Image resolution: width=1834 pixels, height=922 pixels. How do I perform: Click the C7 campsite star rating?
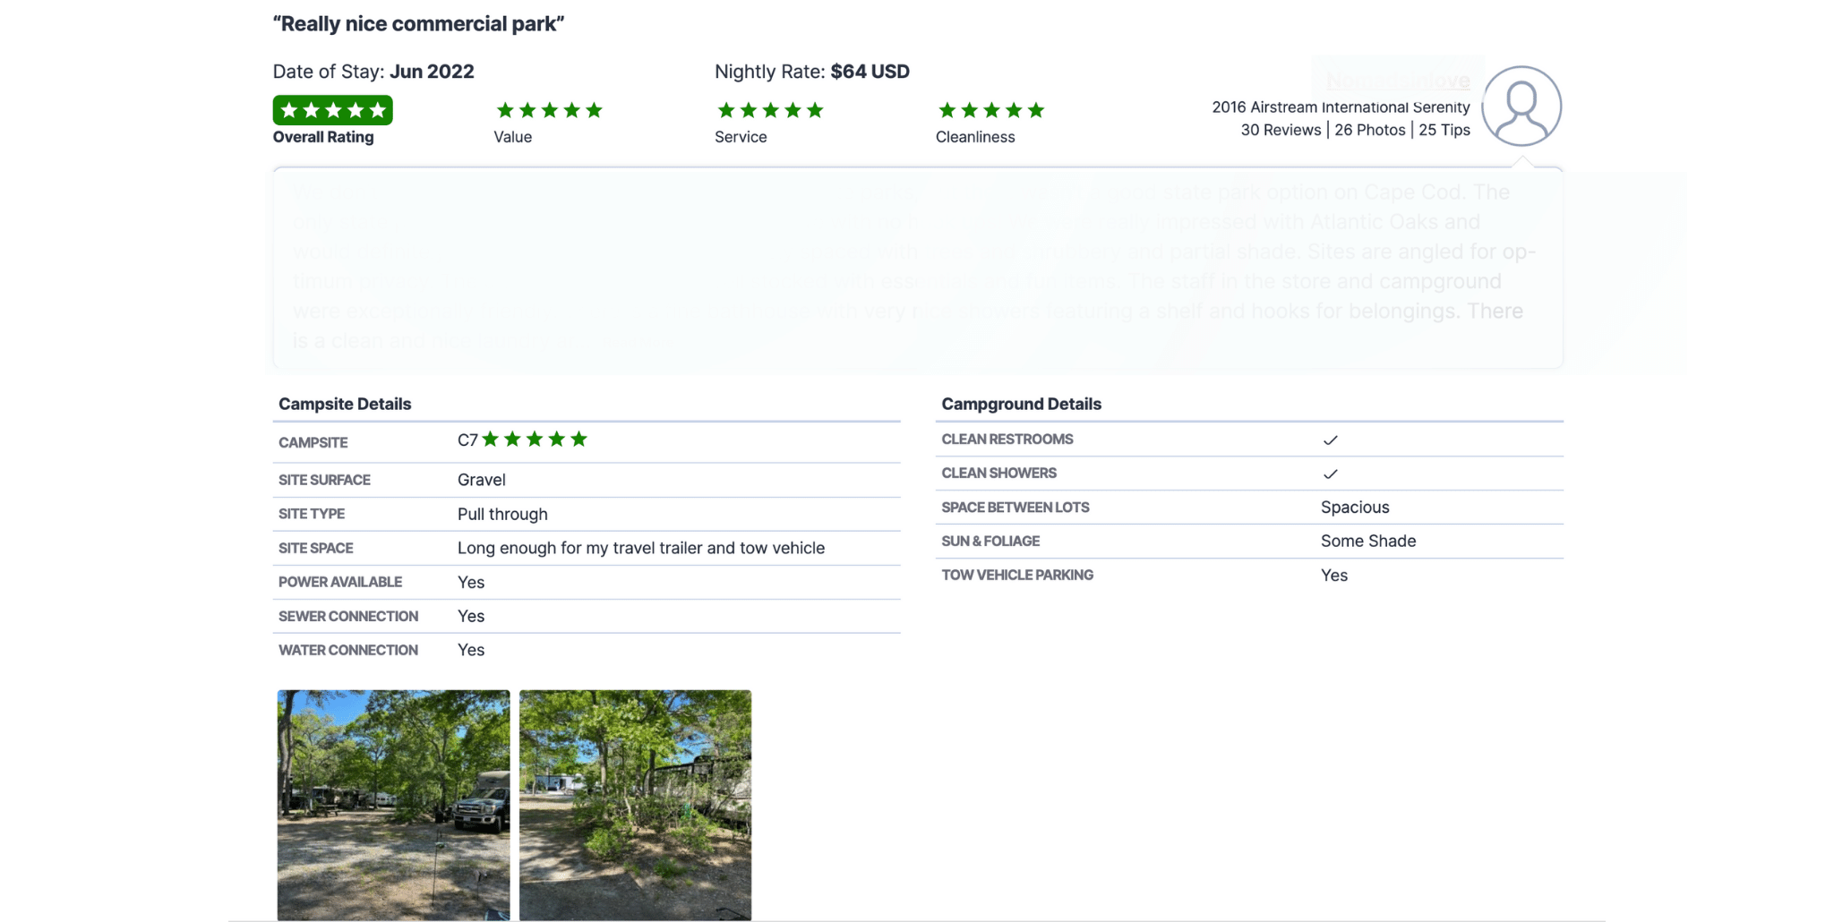click(x=534, y=440)
